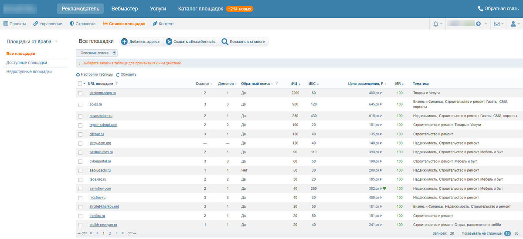
Task: Tick the checkbox for novosibdom.ru
Action: [x=80, y=116]
